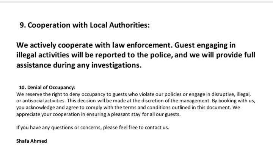Click the name "Shafa Ahmed" at the bottom
Viewport: 273px width, 145px height.
[x=31, y=141]
